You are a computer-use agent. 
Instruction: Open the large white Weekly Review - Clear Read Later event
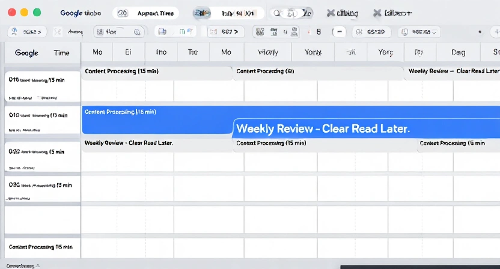(367, 128)
